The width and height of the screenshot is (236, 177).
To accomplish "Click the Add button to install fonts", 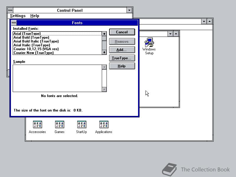I will [x=122, y=50].
